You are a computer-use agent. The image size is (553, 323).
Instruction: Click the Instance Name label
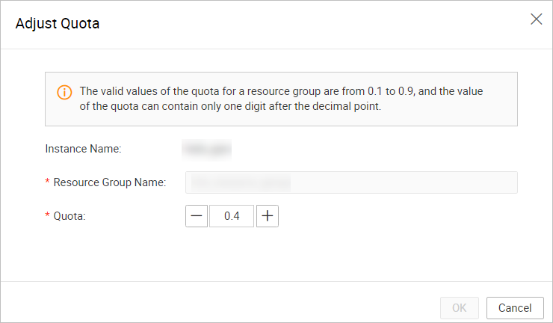pyautogui.click(x=84, y=149)
